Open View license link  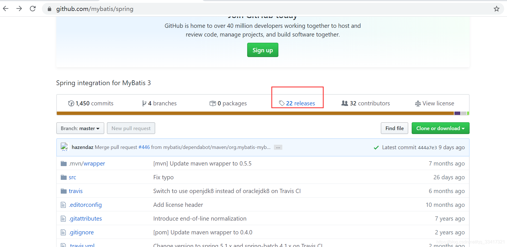[434, 103]
